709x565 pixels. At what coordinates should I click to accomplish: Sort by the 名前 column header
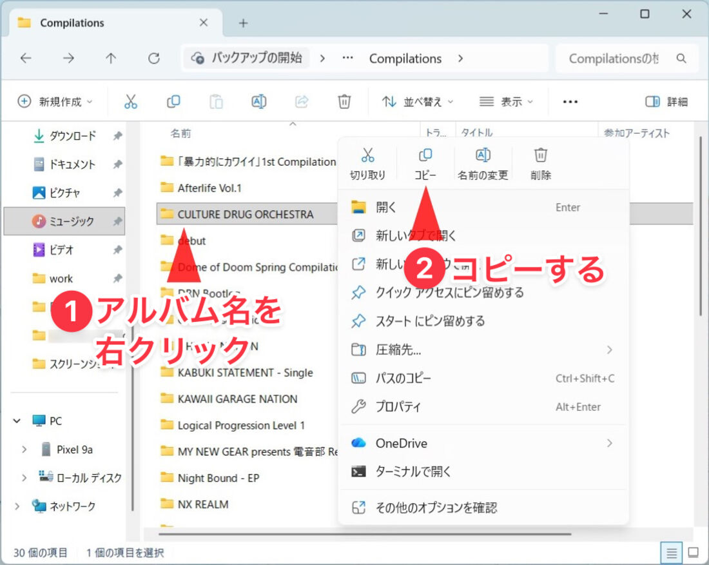(181, 134)
